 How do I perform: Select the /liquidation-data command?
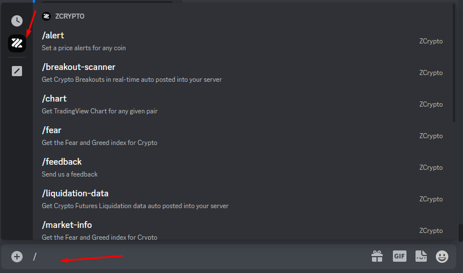coord(226,199)
